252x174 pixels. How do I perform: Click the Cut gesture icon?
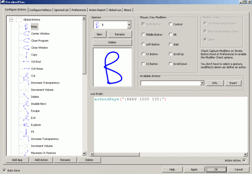[26, 75]
